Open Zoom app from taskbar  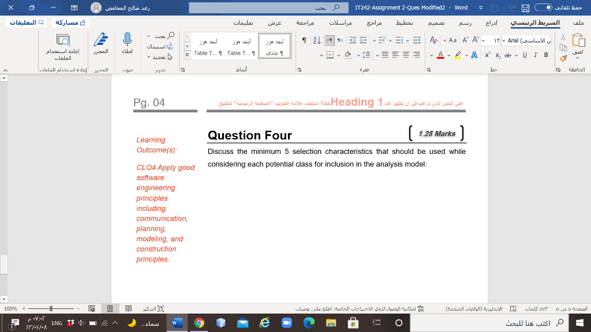click(287, 323)
